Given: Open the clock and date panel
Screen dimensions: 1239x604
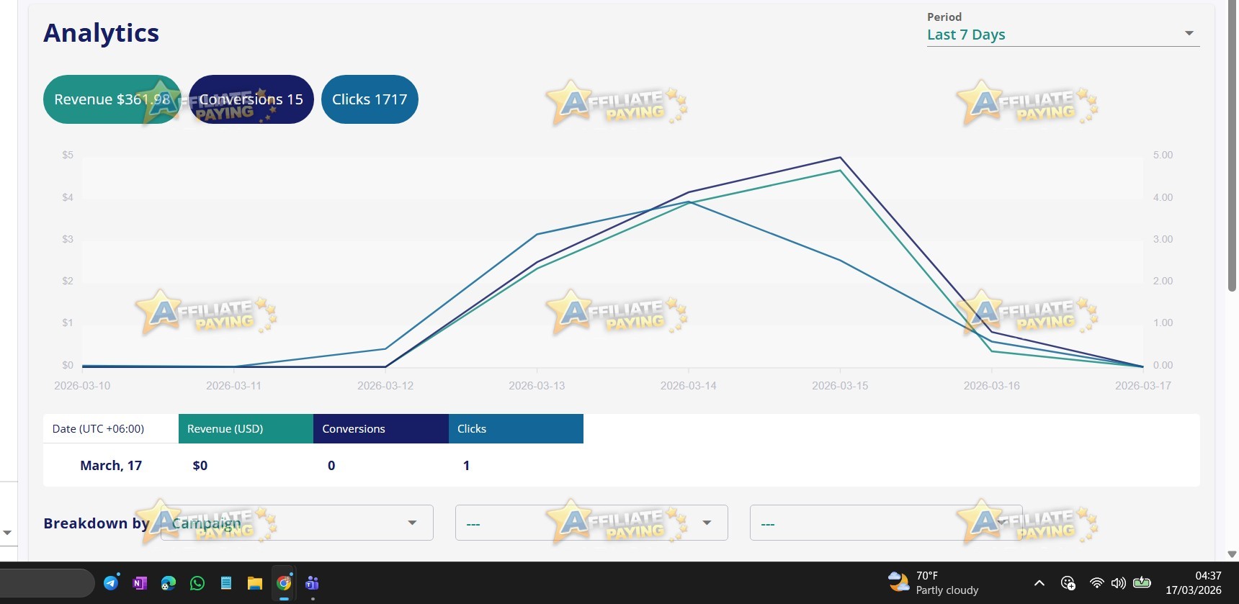Looking at the screenshot, I should pos(1194,583).
